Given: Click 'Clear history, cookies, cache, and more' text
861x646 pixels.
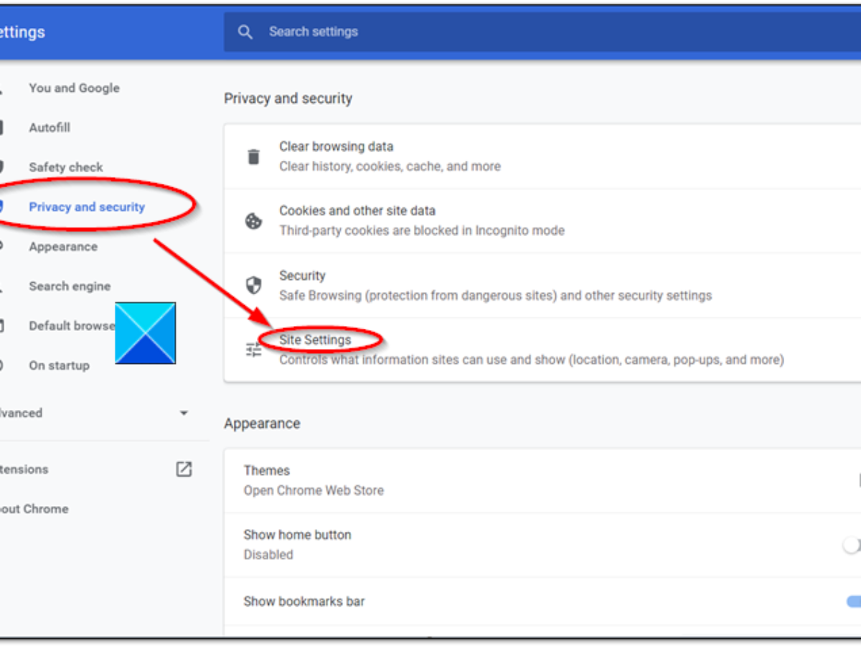Looking at the screenshot, I should pyautogui.click(x=390, y=166).
